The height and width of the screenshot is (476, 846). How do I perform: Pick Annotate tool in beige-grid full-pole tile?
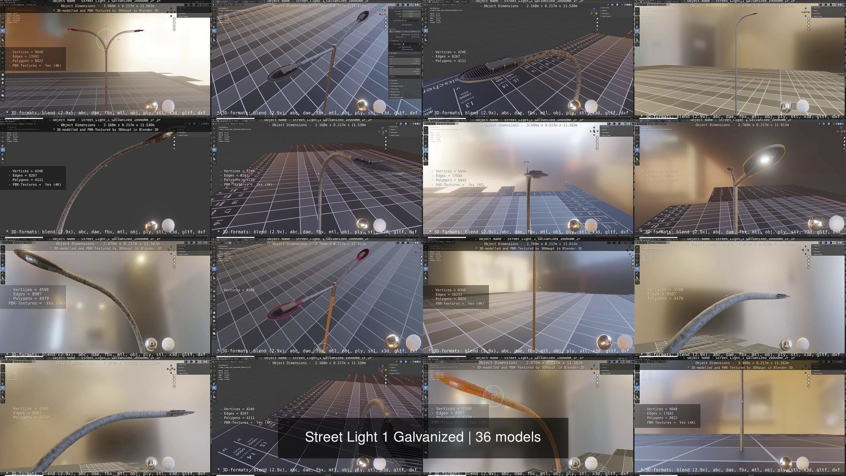637,35
